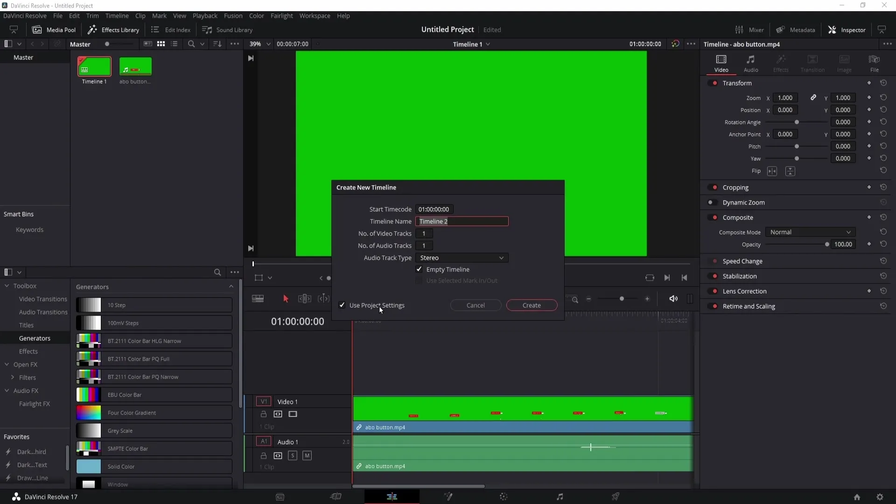896x504 pixels.
Task: Open the Sound Library panel
Action: [228, 29]
